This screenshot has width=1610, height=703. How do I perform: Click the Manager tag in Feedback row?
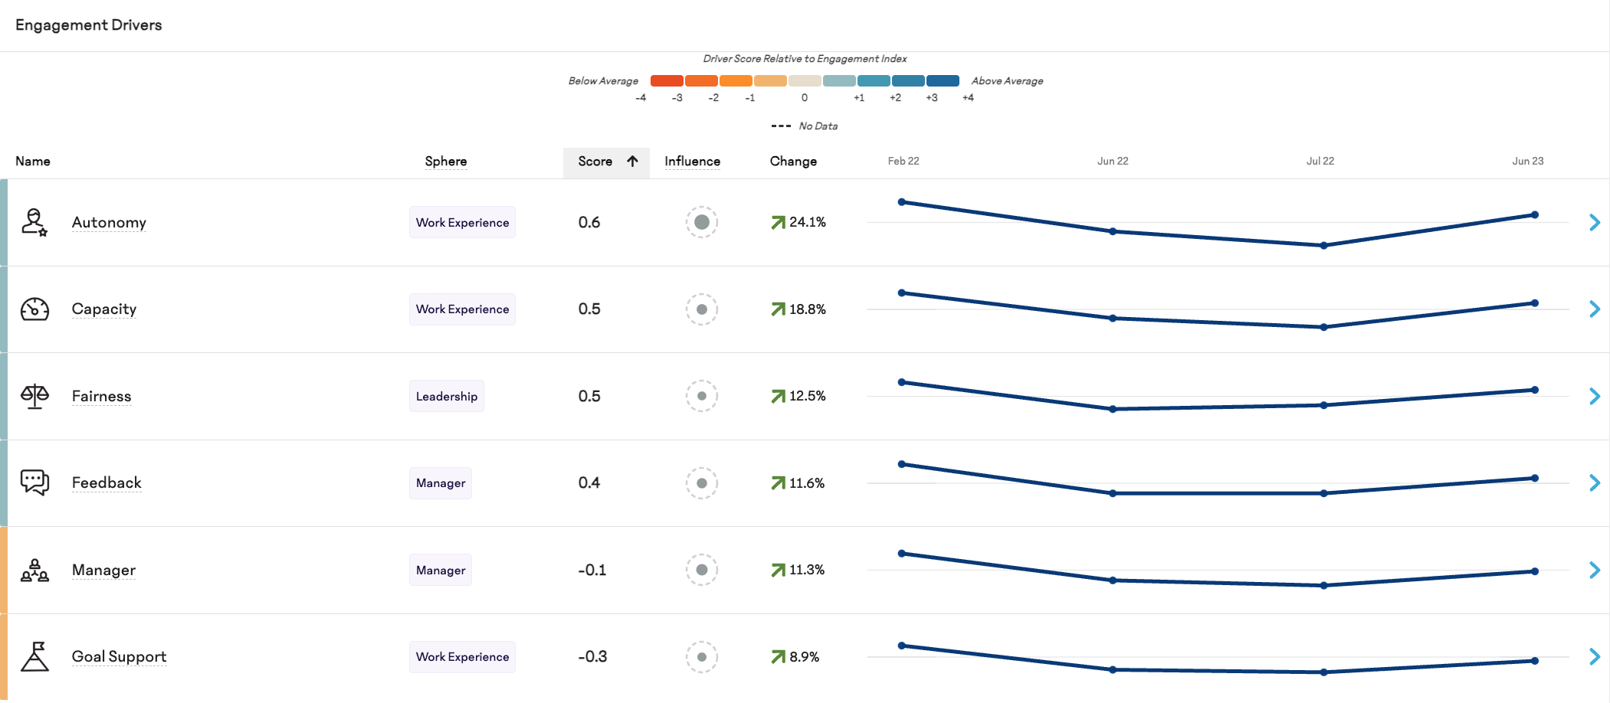click(x=441, y=483)
